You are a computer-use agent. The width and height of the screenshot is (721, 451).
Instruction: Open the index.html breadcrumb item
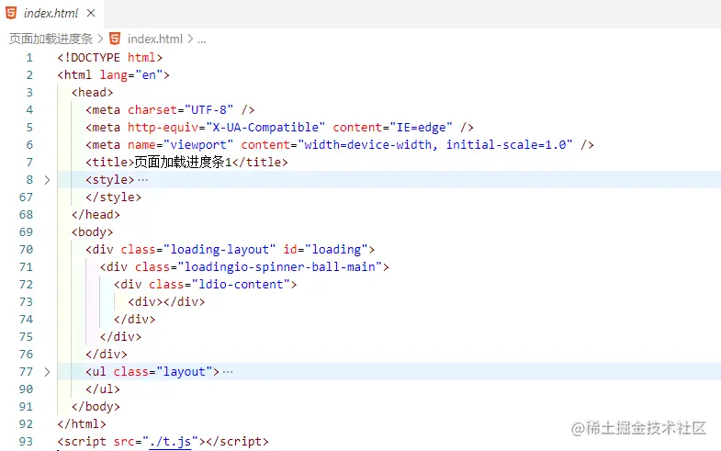155,39
